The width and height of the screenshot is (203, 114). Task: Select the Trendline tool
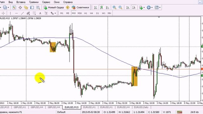pos(23,13)
